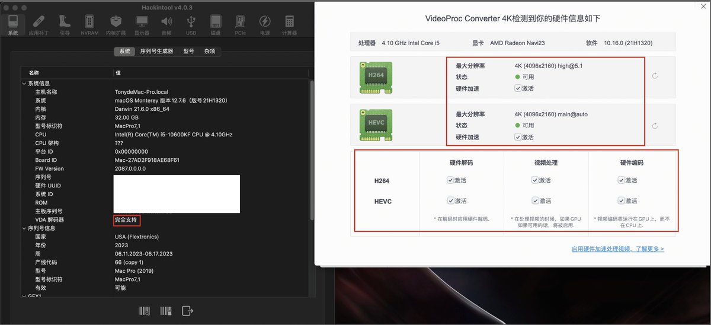The height and width of the screenshot is (325, 711).
Task: Open the 引导 boot icon in toolbar
Action: [x=65, y=25]
